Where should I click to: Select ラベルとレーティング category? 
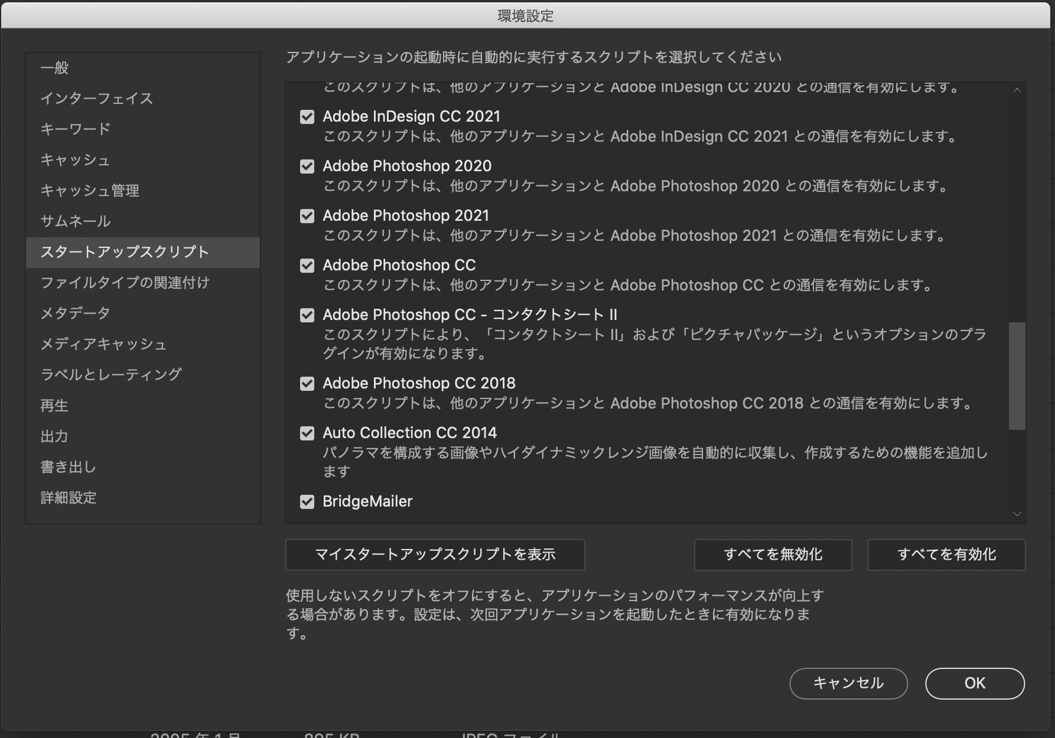point(143,375)
